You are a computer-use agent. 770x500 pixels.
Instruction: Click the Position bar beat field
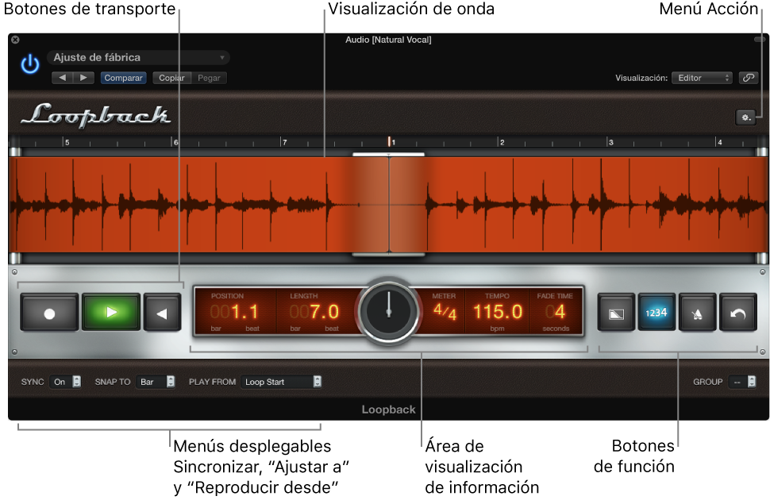pos(235,312)
